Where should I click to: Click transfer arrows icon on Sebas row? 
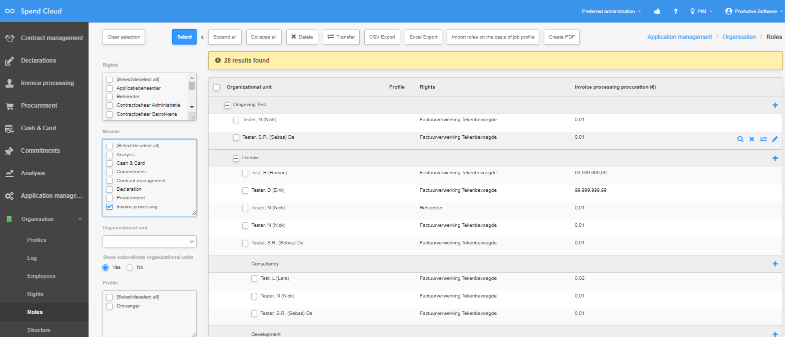pyautogui.click(x=763, y=139)
